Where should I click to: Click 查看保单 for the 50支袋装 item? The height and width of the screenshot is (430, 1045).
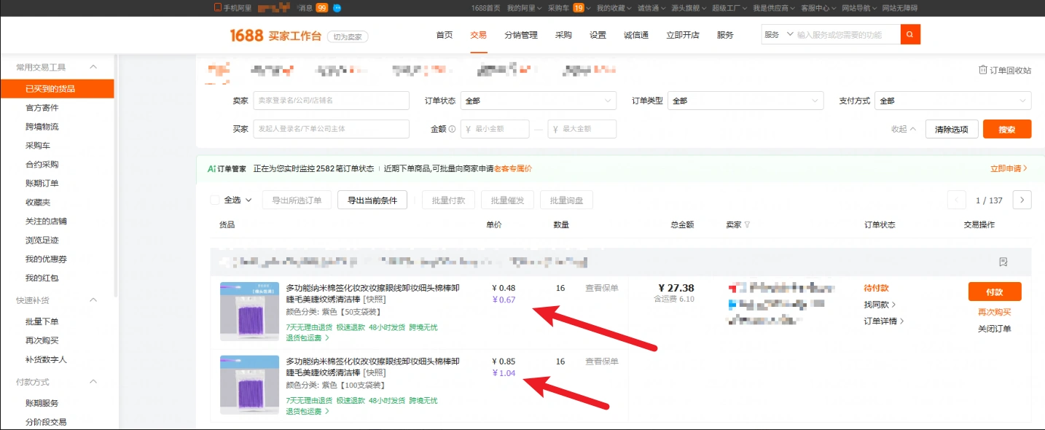pos(602,288)
